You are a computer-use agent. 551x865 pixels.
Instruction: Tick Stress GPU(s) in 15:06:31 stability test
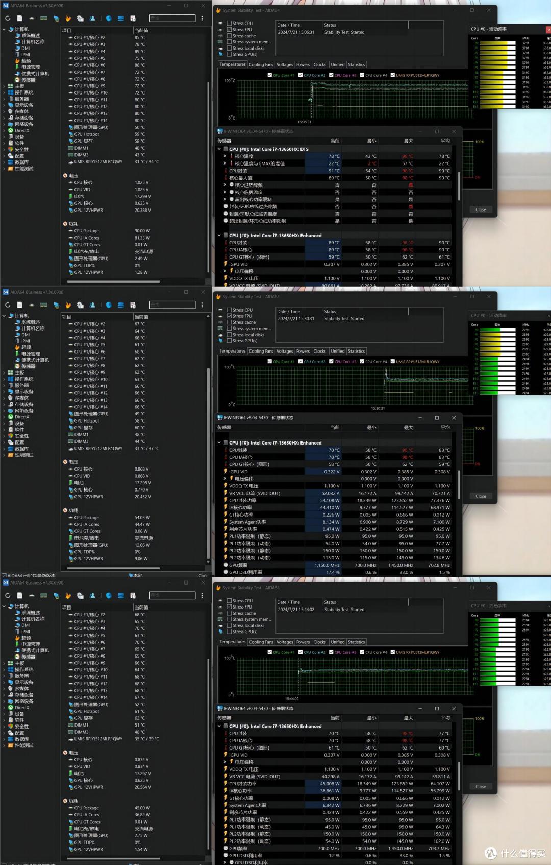tap(229, 54)
